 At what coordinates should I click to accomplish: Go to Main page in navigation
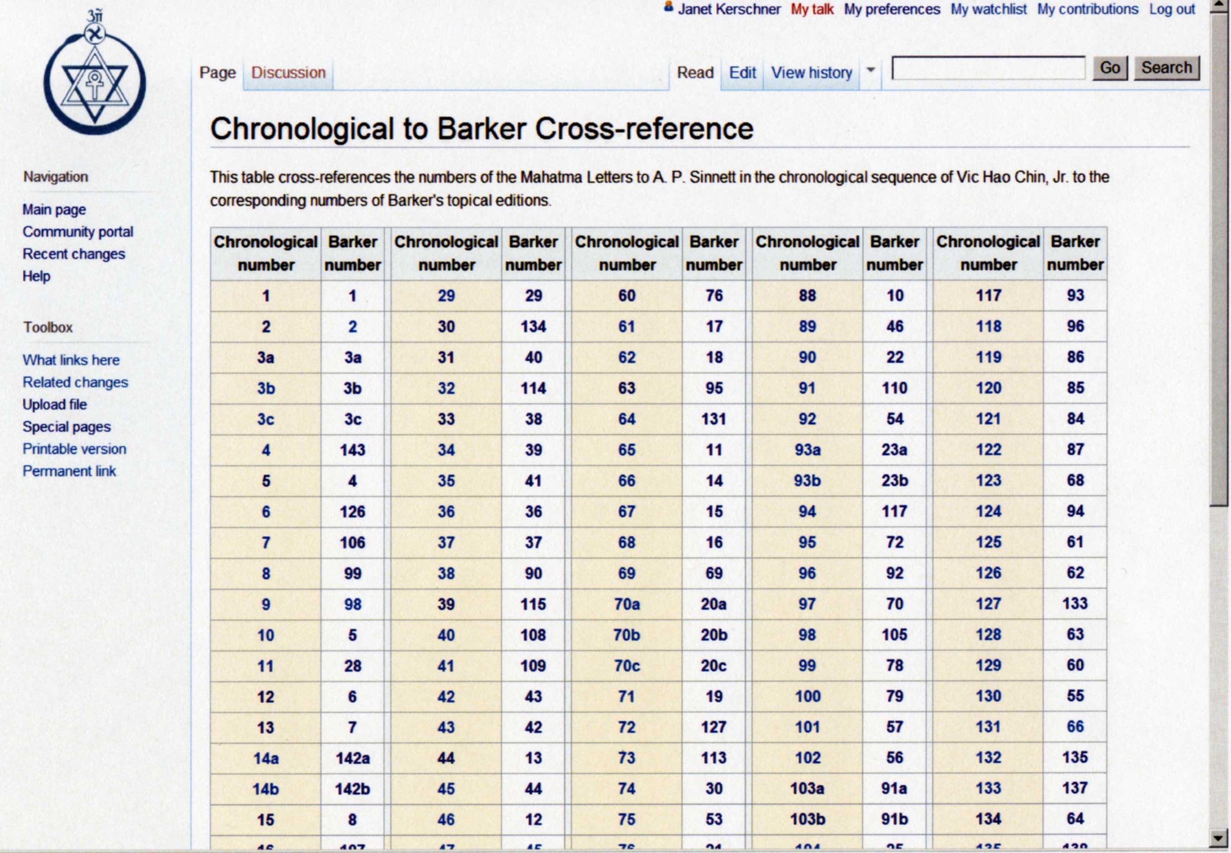coord(54,210)
